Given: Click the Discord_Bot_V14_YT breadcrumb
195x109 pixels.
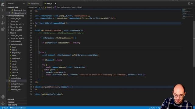Looking at the screenshot, I should pyautogui.click(x=35, y=7).
